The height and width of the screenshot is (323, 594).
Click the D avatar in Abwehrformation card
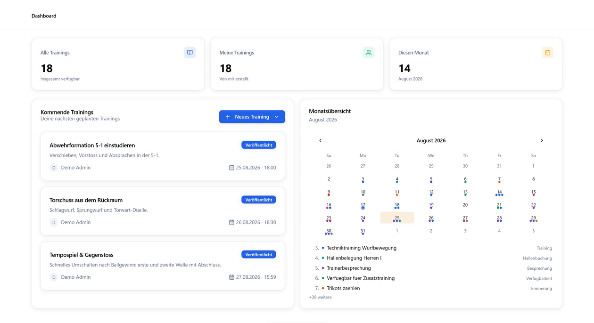click(54, 168)
